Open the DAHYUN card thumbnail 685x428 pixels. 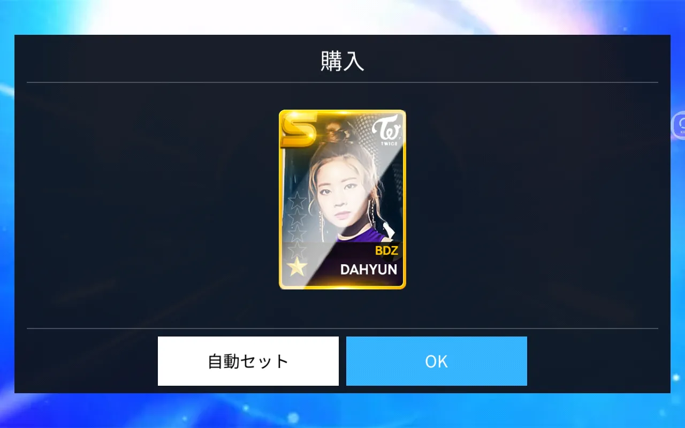pyautogui.click(x=342, y=200)
